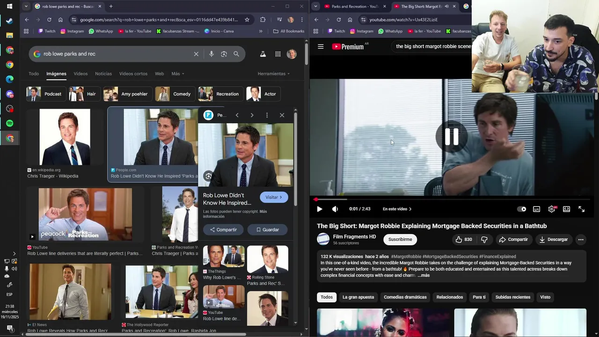Click Compartir in the image preview panel
This screenshot has width=599, height=337.
223,230
